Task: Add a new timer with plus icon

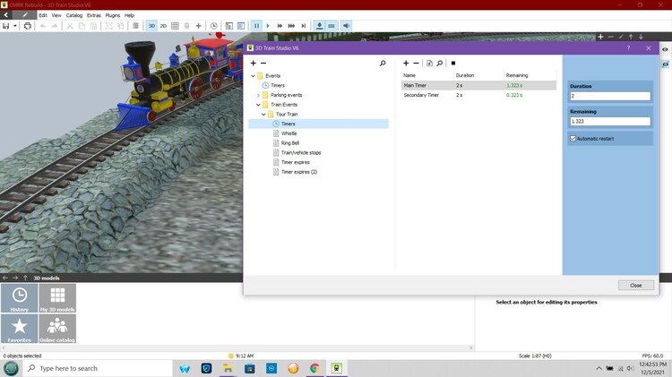Action: [x=406, y=64]
